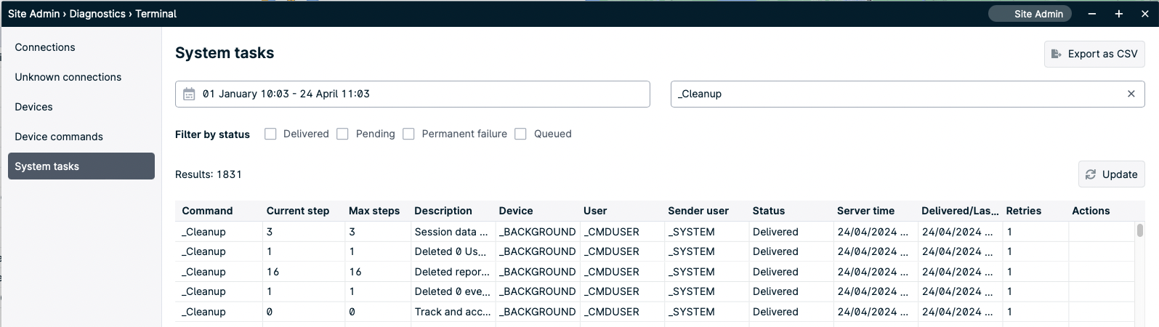Click the Export as CSV button
Screen dimensions: 1159x327
tap(1094, 54)
